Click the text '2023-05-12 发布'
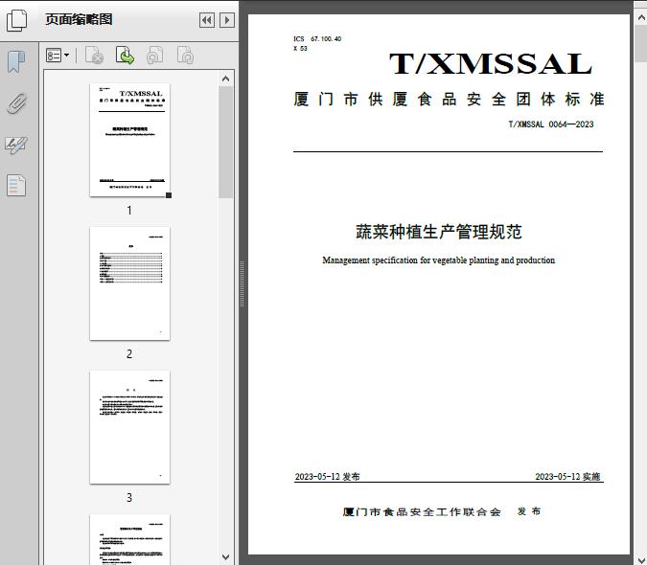 (x=327, y=476)
